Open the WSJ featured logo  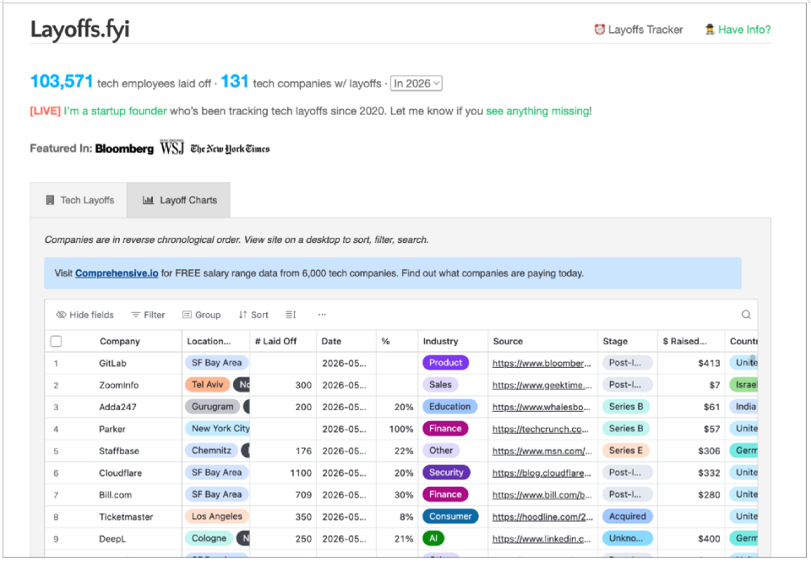pos(171,148)
